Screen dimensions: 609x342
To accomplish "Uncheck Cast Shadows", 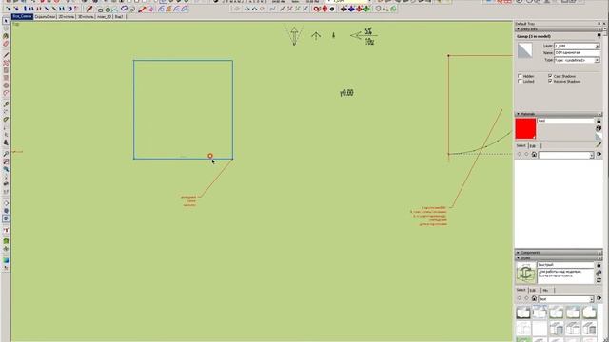I will tap(550, 76).
